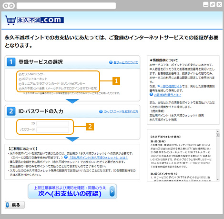Select ミレニアム/クラブ・オンカード radio option
Image resolution: width=224 pixels, height=219 pixels.
20,84
